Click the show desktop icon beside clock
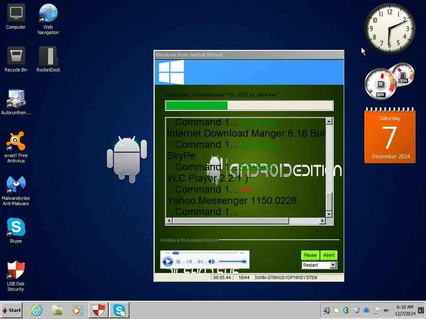This screenshot has height=319, width=426. click(x=421, y=310)
